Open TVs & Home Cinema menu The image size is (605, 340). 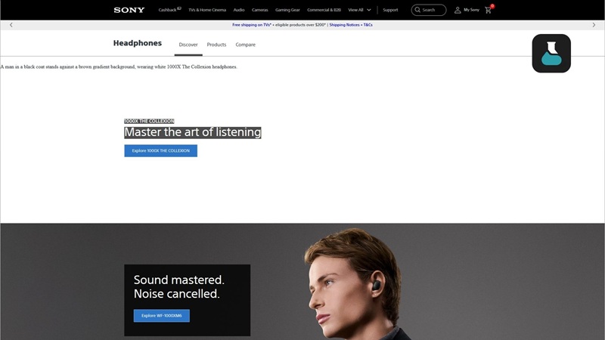pyautogui.click(x=207, y=10)
